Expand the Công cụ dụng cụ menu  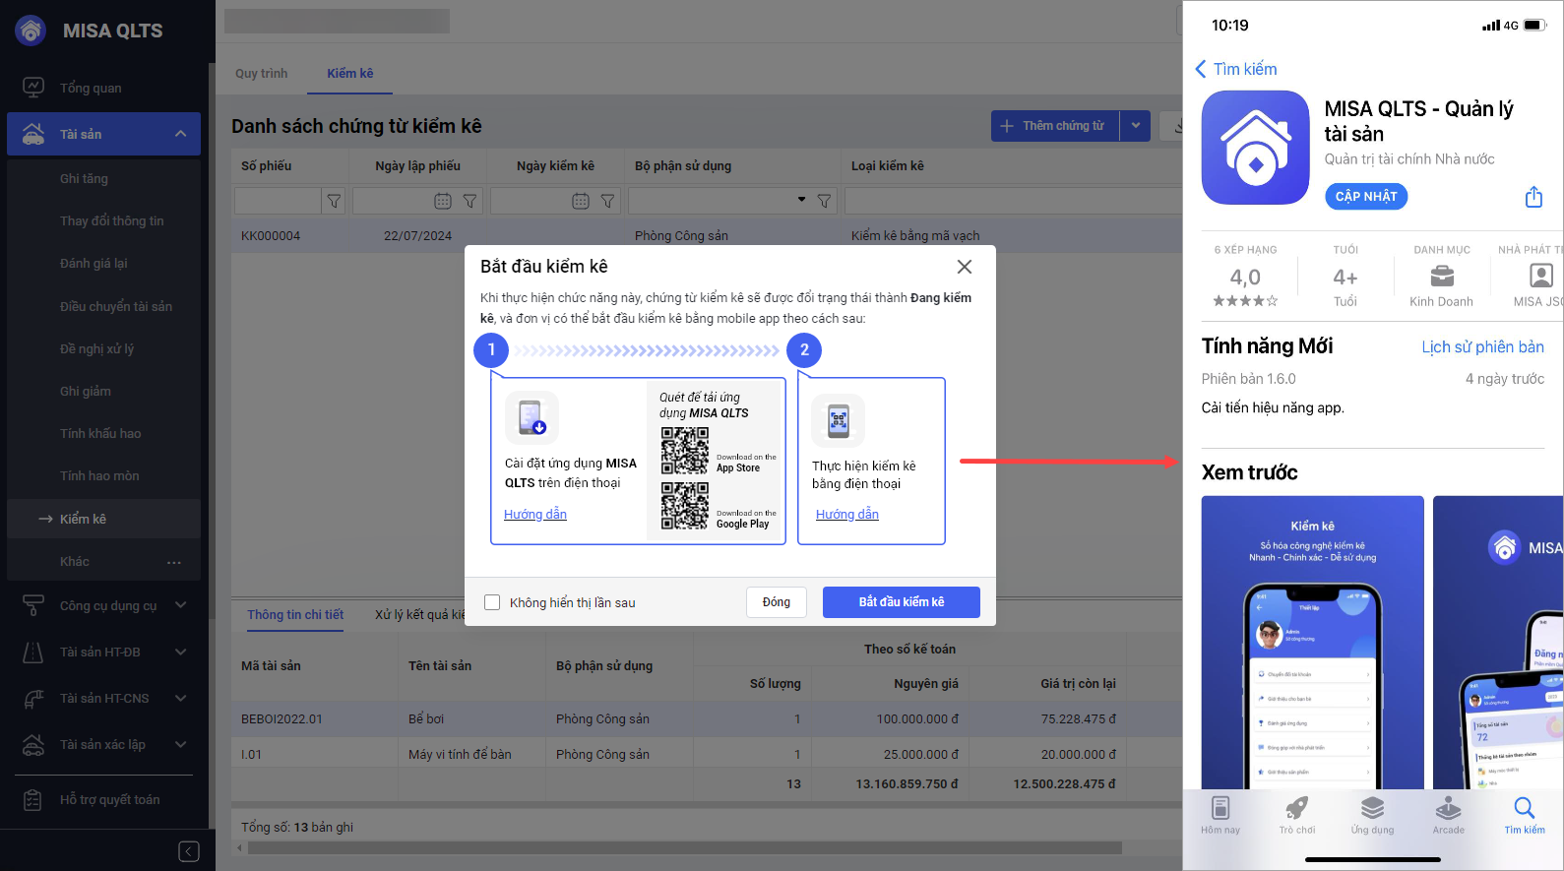pyautogui.click(x=181, y=605)
